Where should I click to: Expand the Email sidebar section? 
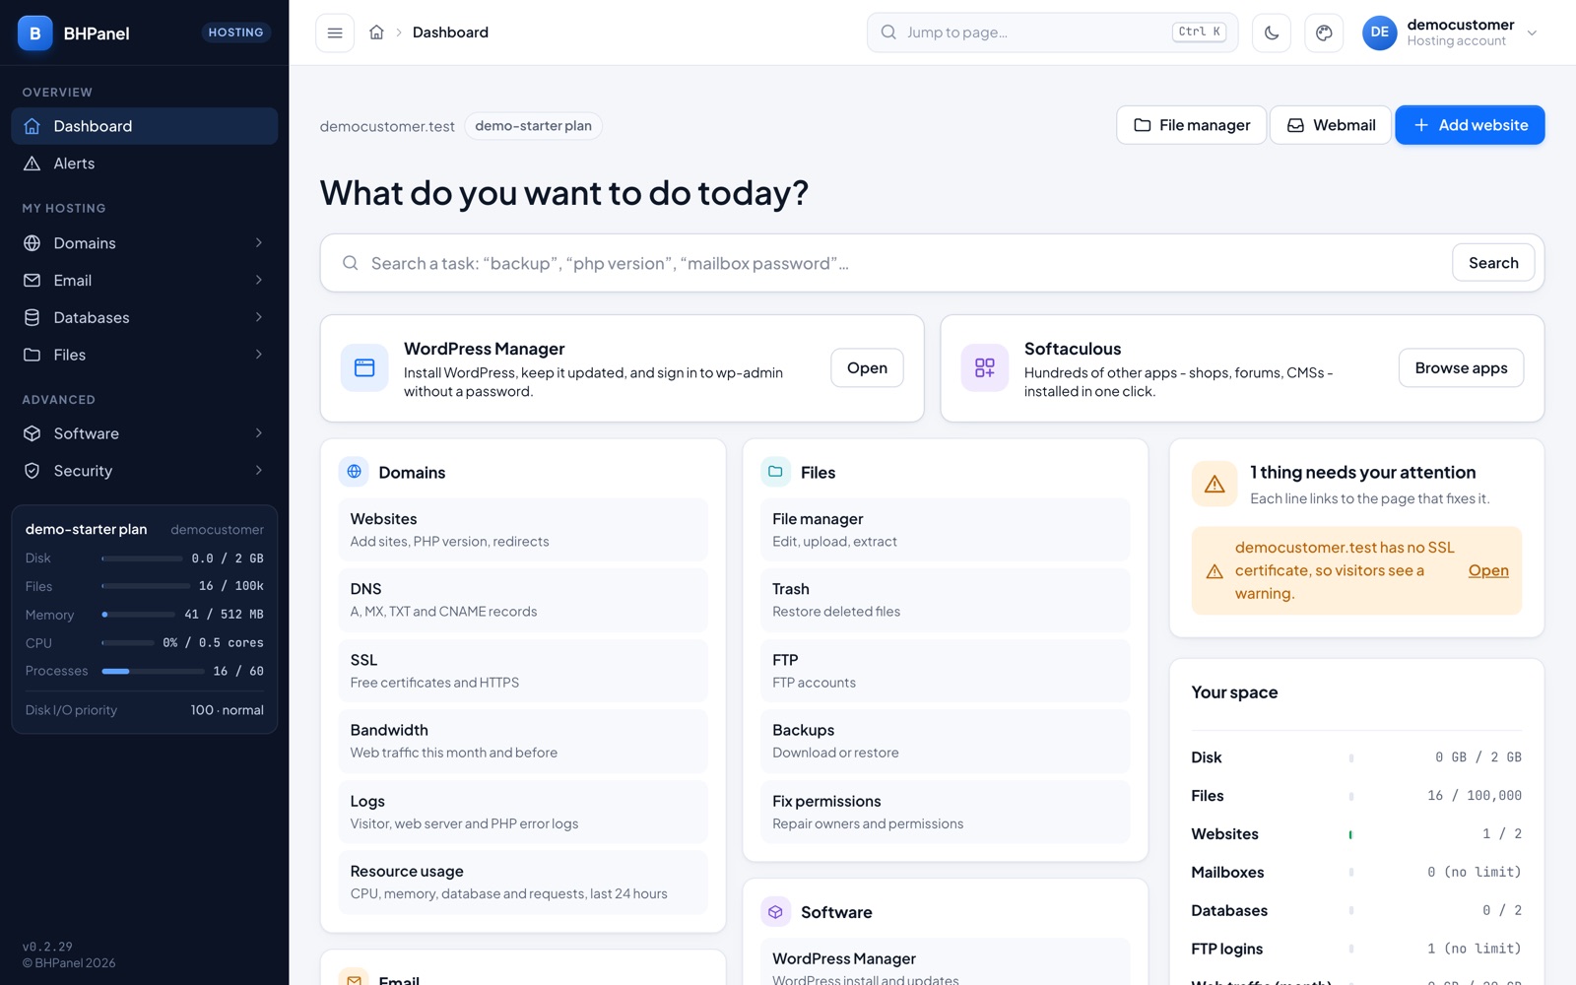click(x=145, y=281)
